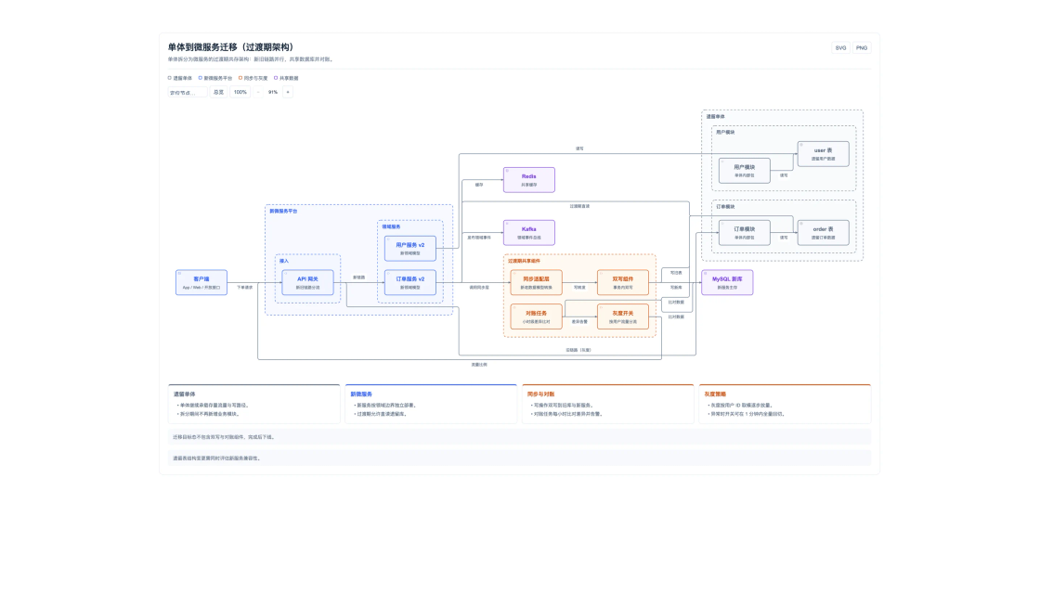The image size is (1040, 594).
Task: Click the 同步与对账 info card heading
Action: (x=540, y=394)
